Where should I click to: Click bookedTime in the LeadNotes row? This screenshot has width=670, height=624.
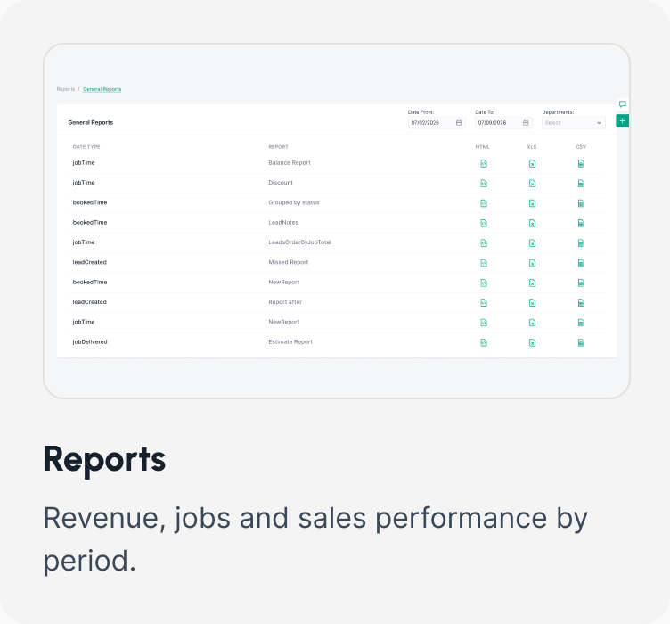90,222
